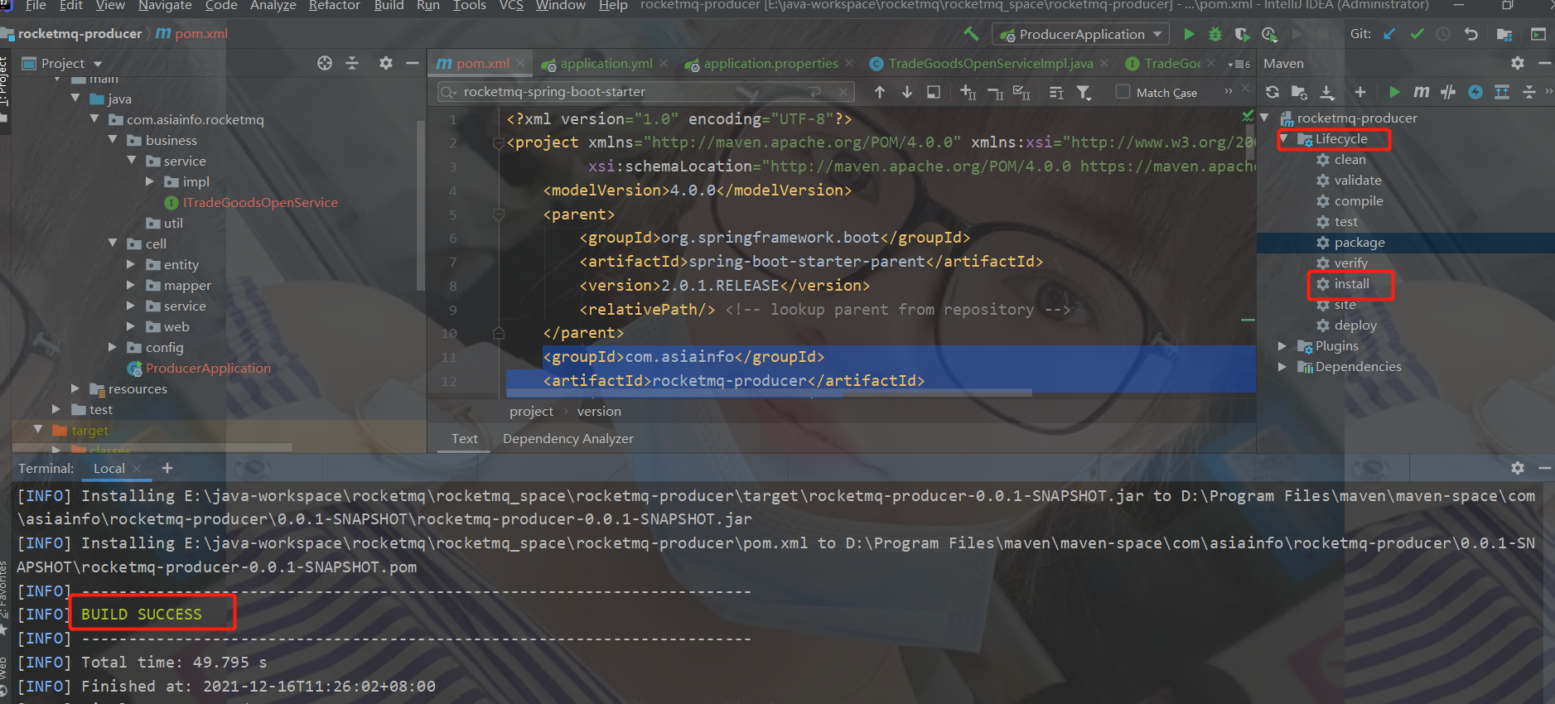Image resolution: width=1555 pixels, height=704 pixels.
Task: Expand the Maven Dependencies node
Action: pyautogui.click(x=1282, y=367)
